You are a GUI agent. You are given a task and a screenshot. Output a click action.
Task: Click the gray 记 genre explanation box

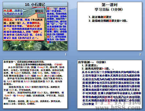(x=57, y=24)
